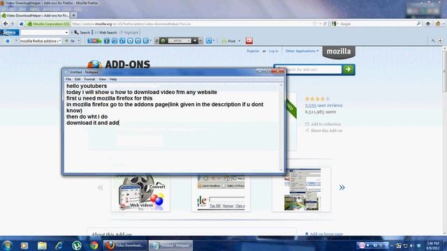447x251 pixels.
Task: Click the toolbar brand logo button
Action: coord(10,33)
